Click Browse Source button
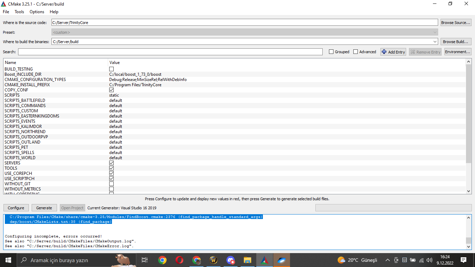The width and height of the screenshot is (475, 267). pos(456,23)
